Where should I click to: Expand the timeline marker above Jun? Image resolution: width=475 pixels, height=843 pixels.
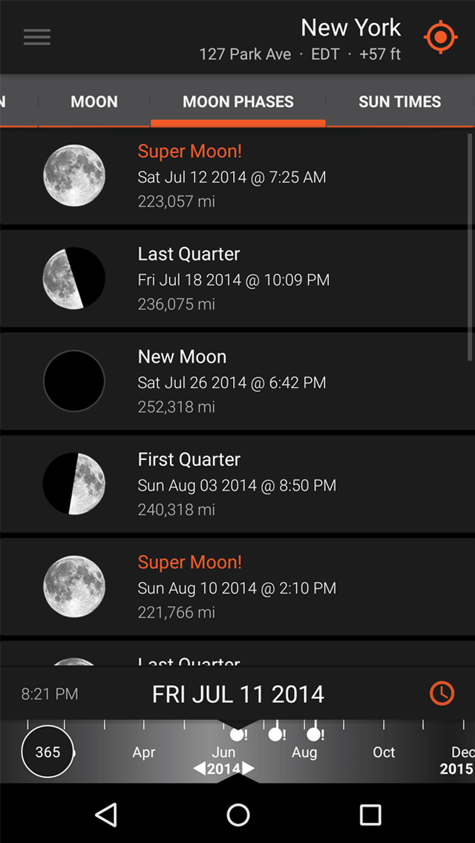click(x=238, y=735)
